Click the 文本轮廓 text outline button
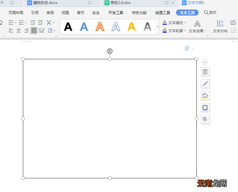This screenshot has height=192, width=238. click(x=173, y=31)
